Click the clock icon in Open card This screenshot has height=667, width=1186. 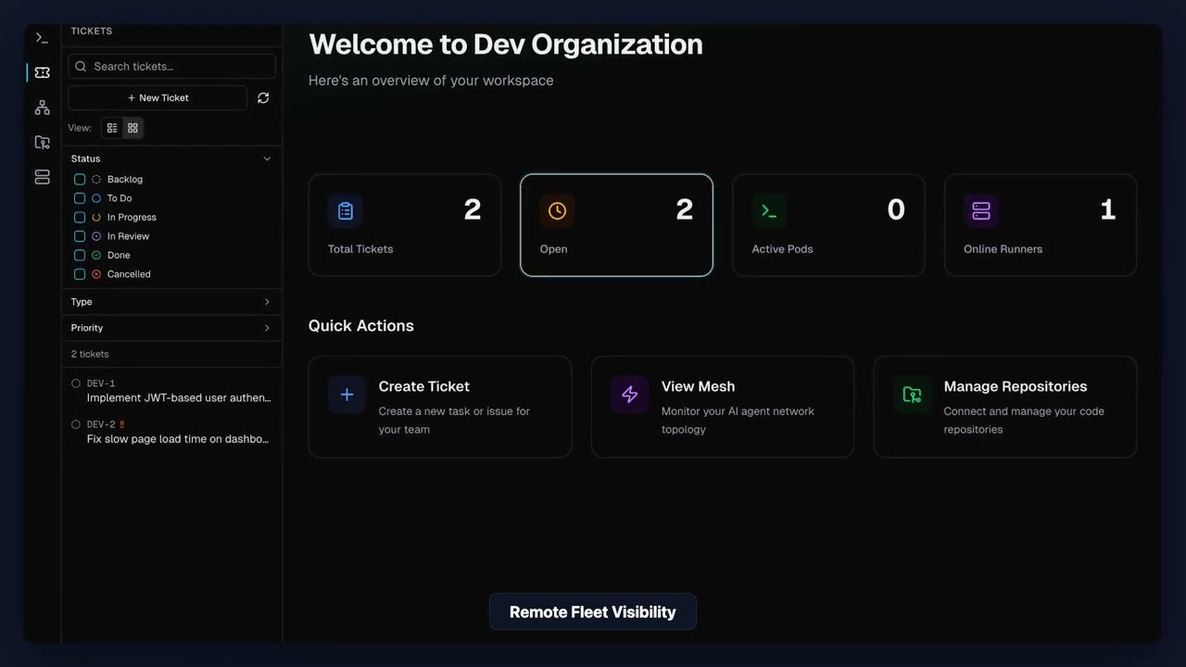pos(557,211)
